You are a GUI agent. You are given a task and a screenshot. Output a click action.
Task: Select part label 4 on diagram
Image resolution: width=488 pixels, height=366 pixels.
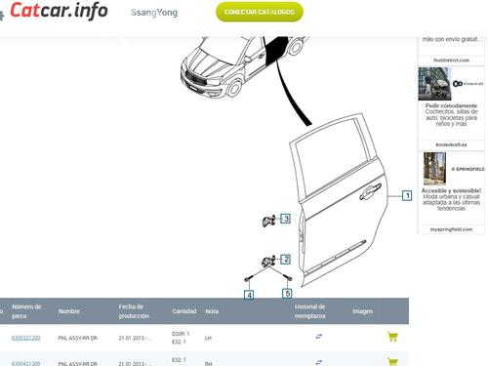pyautogui.click(x=249, y=295)
